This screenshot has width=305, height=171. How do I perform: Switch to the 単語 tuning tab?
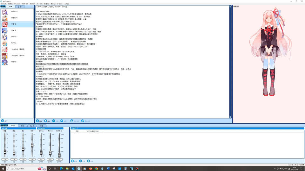click(41, 126)
